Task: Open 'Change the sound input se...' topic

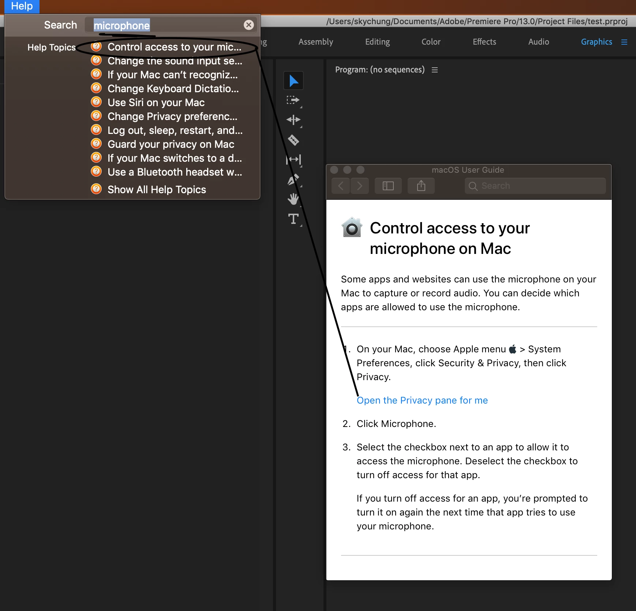Action: (167, 61)
